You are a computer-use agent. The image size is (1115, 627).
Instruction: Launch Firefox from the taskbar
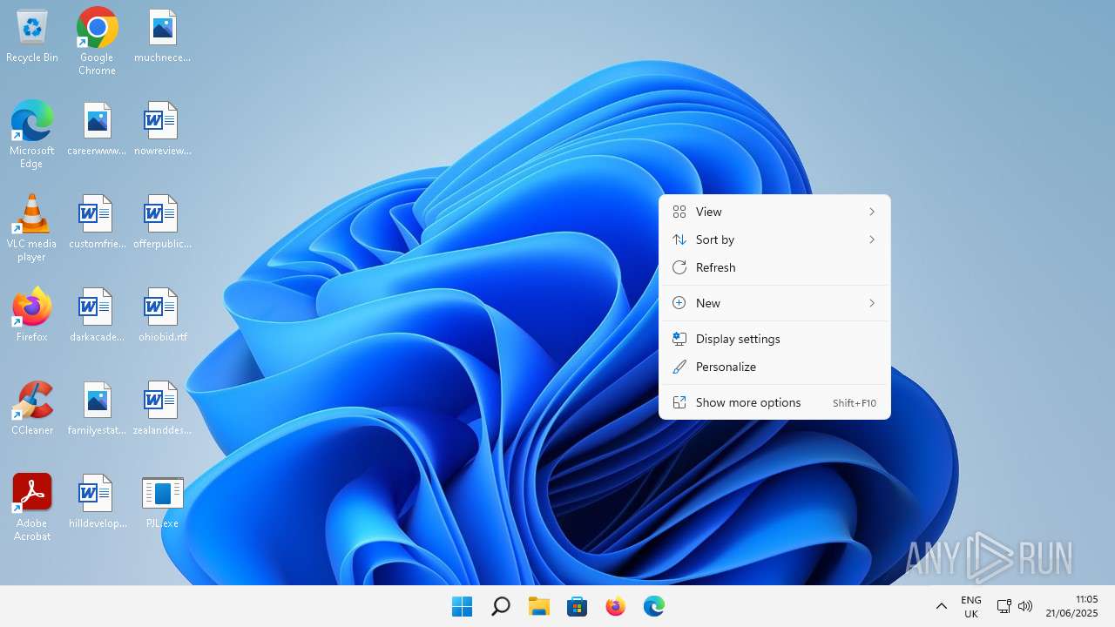[615, 606]
